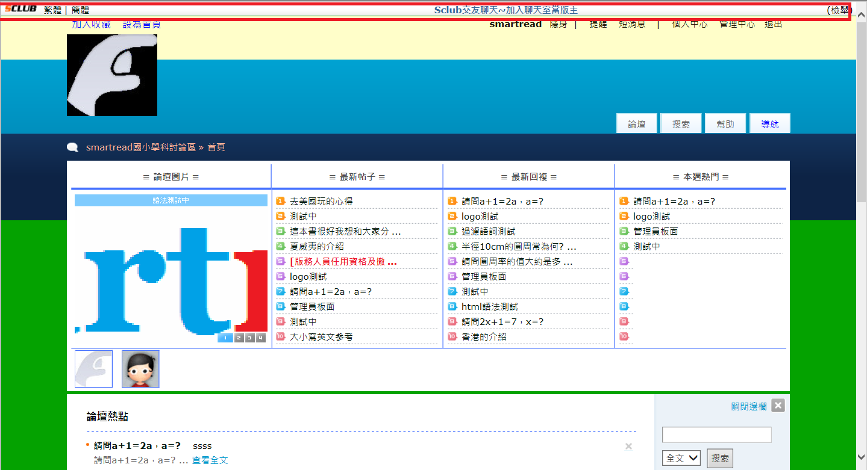Click the faded hand thumbnail below slideshow
The image size is (867, 470).
point(93,369)
